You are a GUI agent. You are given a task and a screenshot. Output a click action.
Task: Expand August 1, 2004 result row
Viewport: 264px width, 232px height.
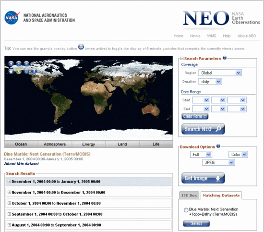point(9,225)
